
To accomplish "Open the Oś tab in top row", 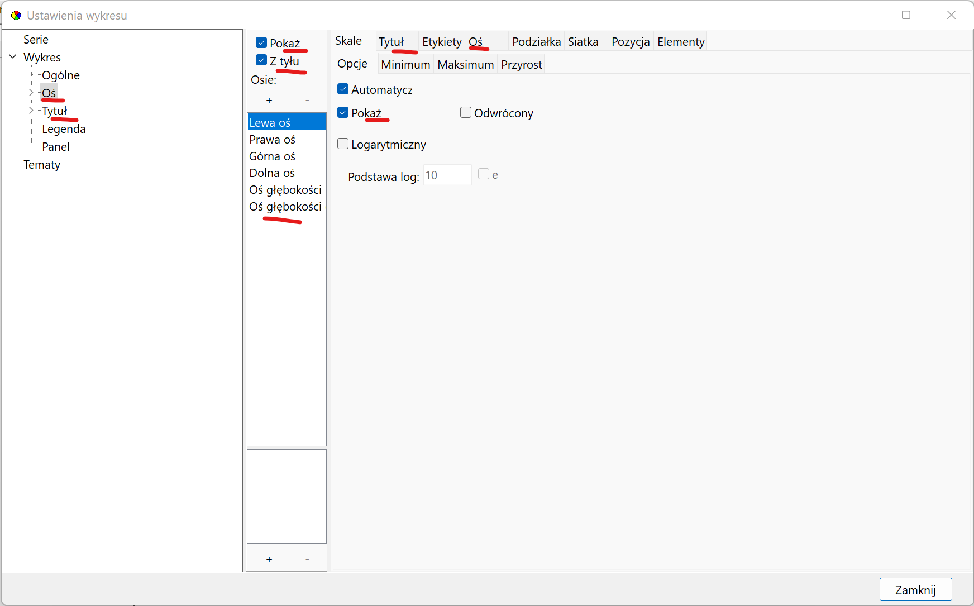I will point(486,41).
